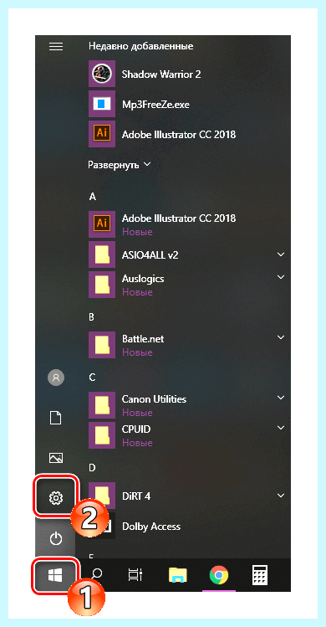Switch to Google Chrome on taskbar
326x627 pixels.
pos(219,575)
